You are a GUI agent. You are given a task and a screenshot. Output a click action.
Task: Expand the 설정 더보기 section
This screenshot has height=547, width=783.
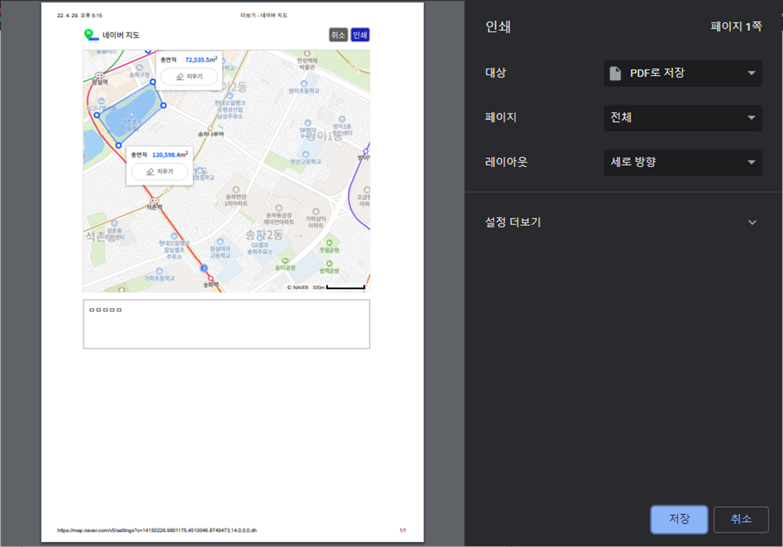coord(622,222)
